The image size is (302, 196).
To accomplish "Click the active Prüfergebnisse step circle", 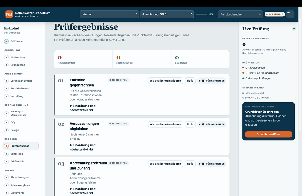I will (x=6, y=146).
